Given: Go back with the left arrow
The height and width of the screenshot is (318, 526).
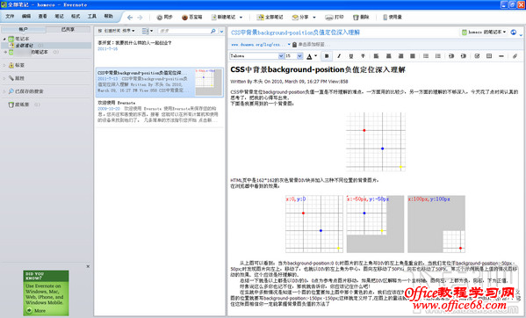Looking at the screenshot, I should point(130,18).
